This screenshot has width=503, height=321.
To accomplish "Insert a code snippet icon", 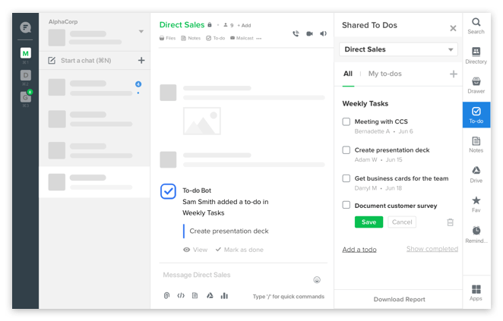I will (181, 295).
